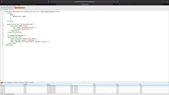The image size is (169, 95).
Task: Open the Workspace menu
Action: tap(15, 6)
